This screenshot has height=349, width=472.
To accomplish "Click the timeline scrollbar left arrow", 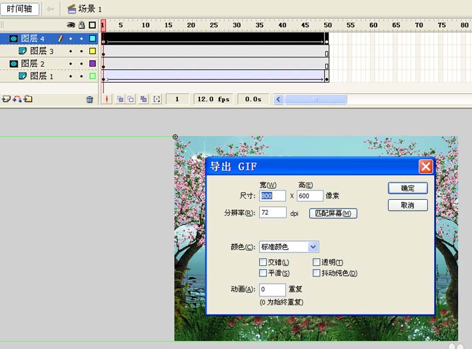I will tap(279, 99).
